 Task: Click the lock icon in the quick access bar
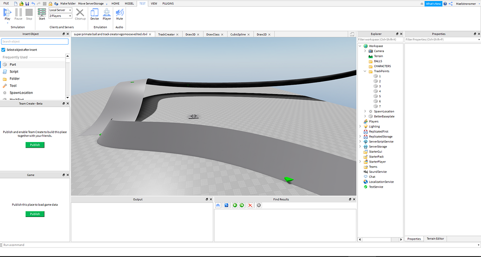tap(50, 4)
